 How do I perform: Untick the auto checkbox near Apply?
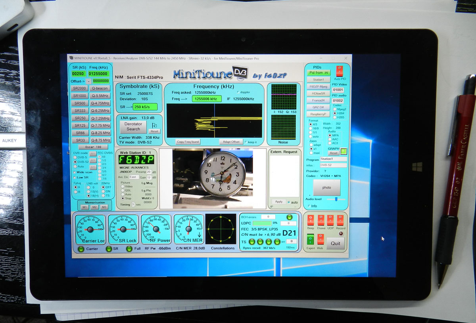[x=289, y=202]
